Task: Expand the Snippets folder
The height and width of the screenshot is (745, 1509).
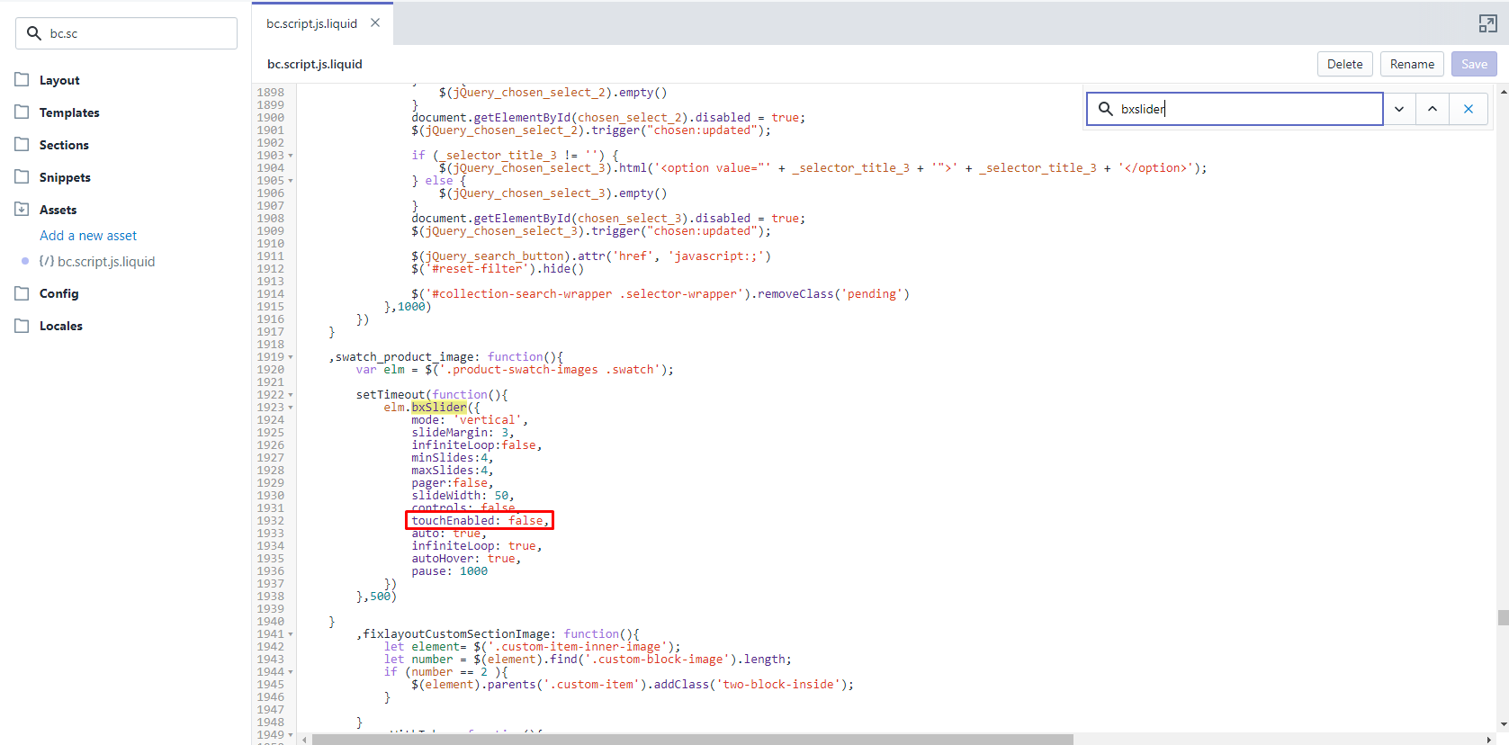Action: pyautogui.click(x=65, y=177)
